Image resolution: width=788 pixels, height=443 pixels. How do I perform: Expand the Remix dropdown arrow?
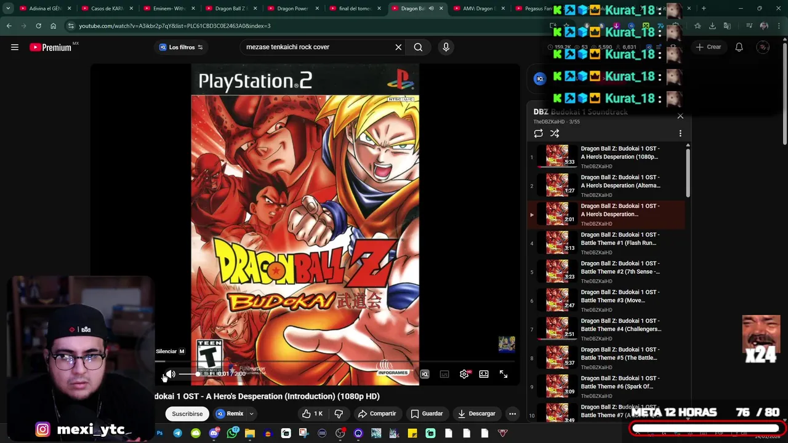251,413
